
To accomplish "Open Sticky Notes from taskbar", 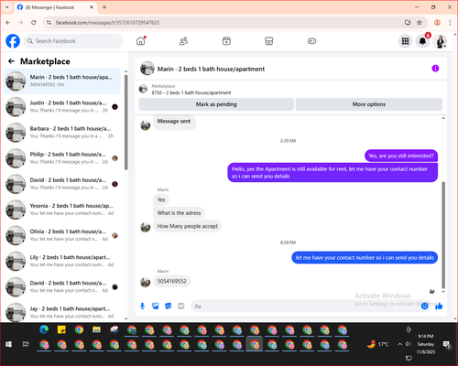I will coord(61,329).
